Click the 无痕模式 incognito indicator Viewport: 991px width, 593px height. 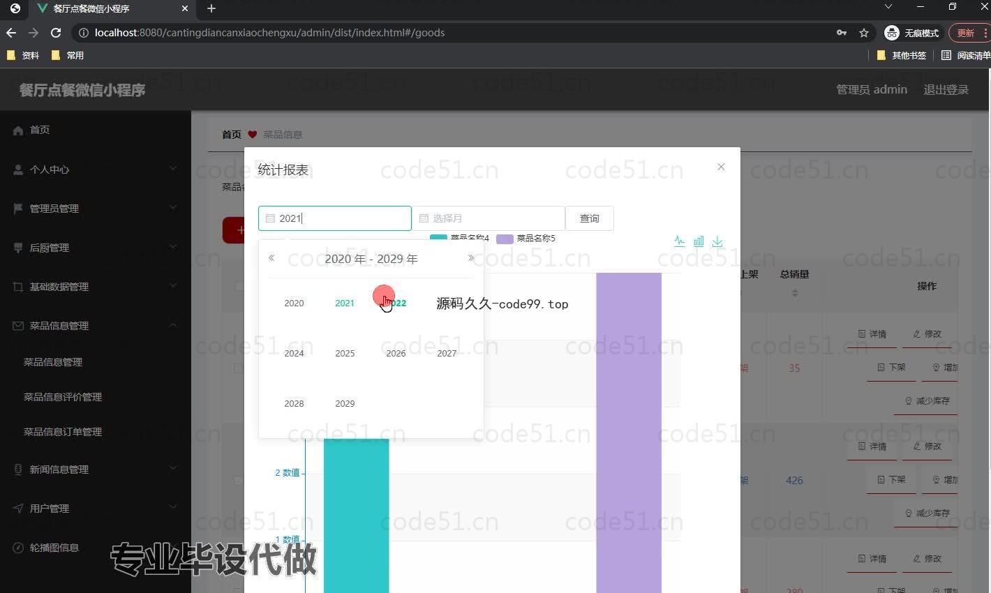912,33
